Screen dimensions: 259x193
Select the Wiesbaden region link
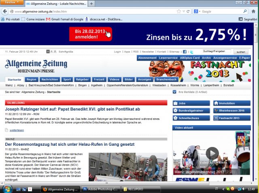coord(159,85)
